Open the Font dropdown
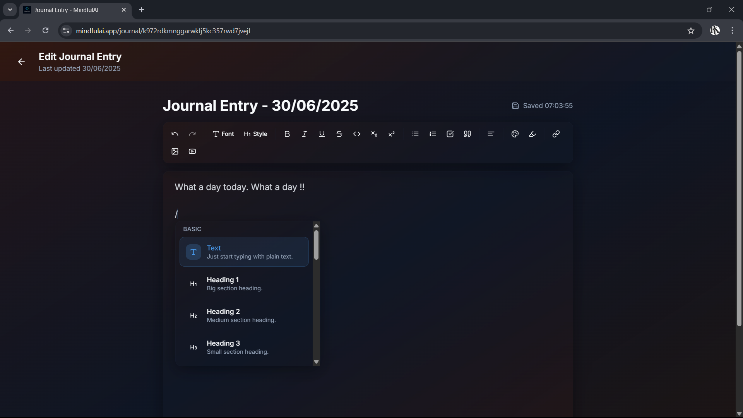Screen dimensions: 743x418 (x=223, y=134)
